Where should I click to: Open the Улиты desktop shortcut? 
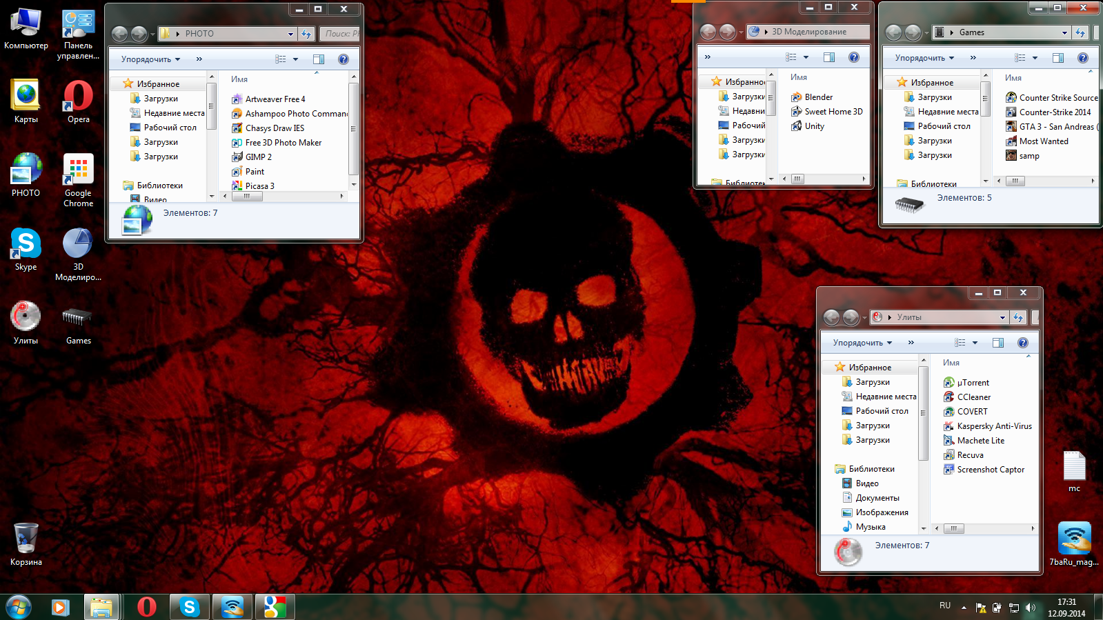click(26, 323)
